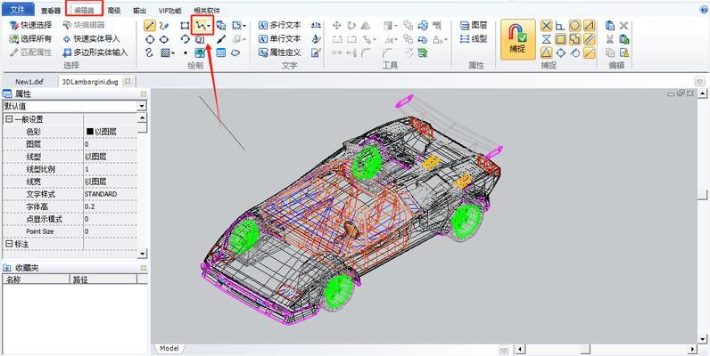The width and height of the screenshot is (710, 356).
Task: Click the green arrow export icon in 工具
Action: 423,53
